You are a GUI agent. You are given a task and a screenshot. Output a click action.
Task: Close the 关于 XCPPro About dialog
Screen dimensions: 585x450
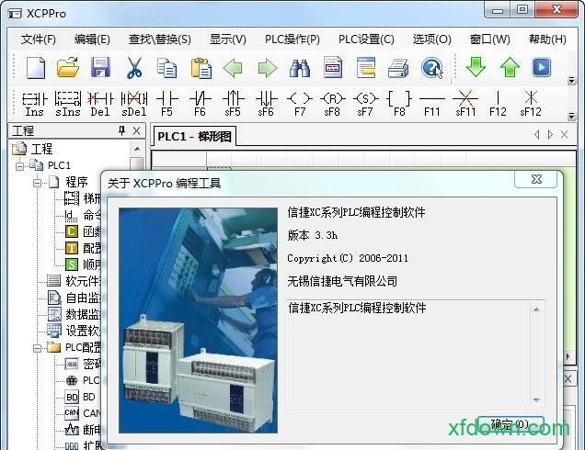pyautogui.click(x=536, y=179)
